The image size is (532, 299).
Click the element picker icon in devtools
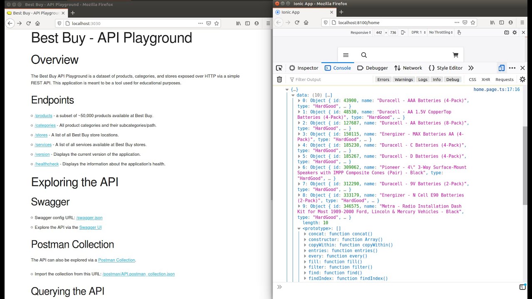point(279,68)
